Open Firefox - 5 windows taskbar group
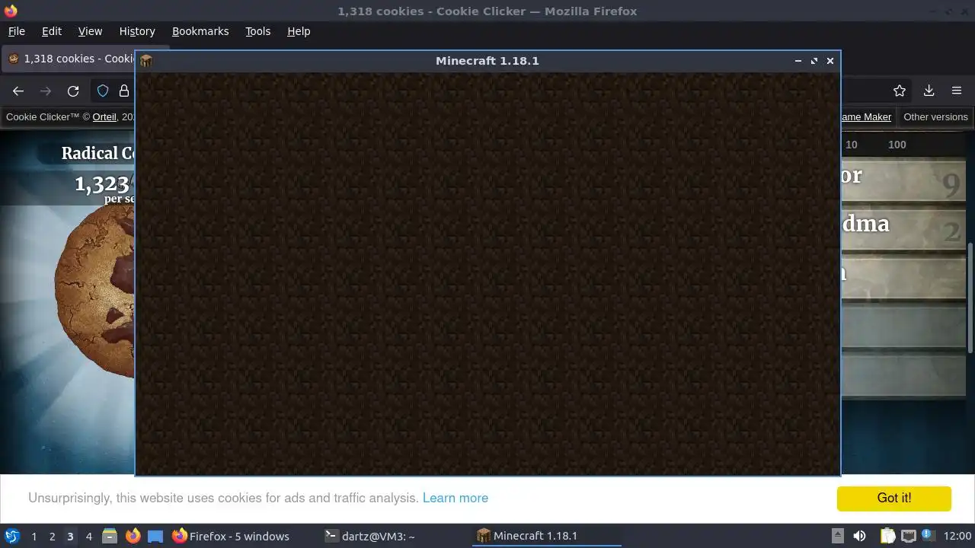This screenshot has width=975, height=548. coord(231,536)
